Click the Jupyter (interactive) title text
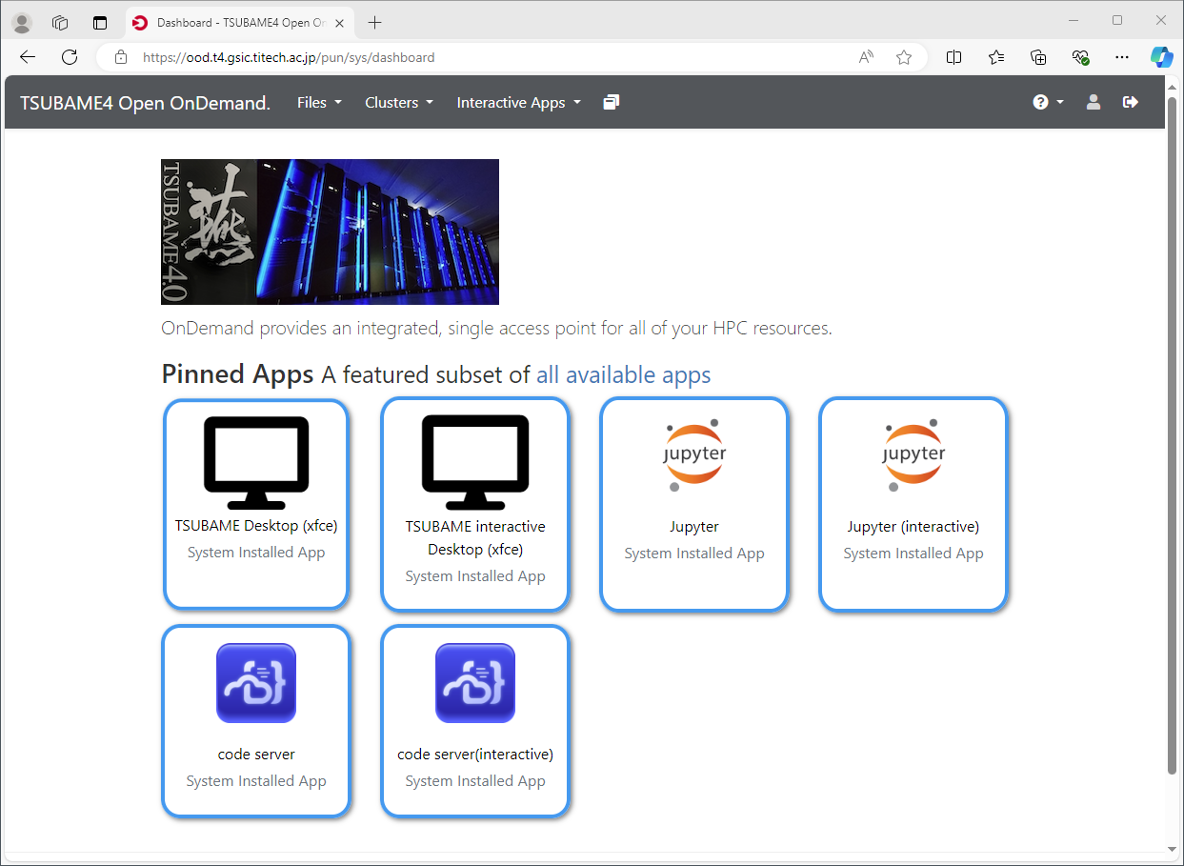The image size is (1184, 866). tap(913, 526)
